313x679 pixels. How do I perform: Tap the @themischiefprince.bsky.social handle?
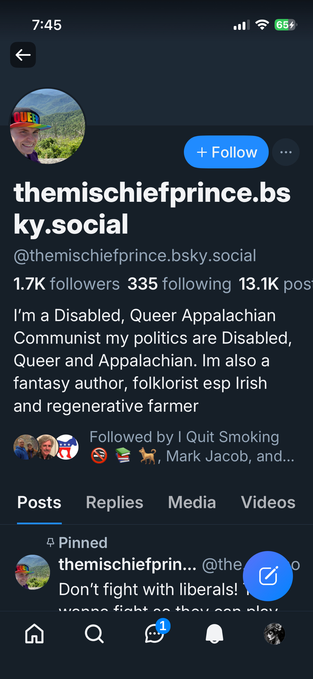coord(135,256)
